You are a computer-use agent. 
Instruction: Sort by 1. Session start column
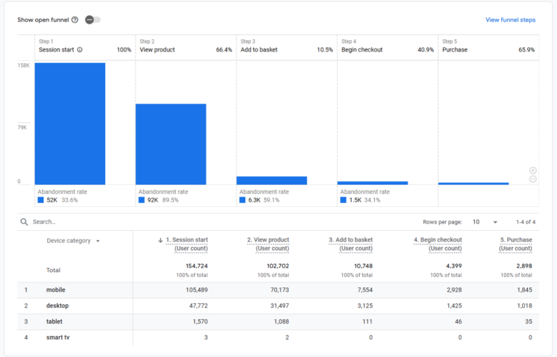pyautogui.click(x=187, y=240)
